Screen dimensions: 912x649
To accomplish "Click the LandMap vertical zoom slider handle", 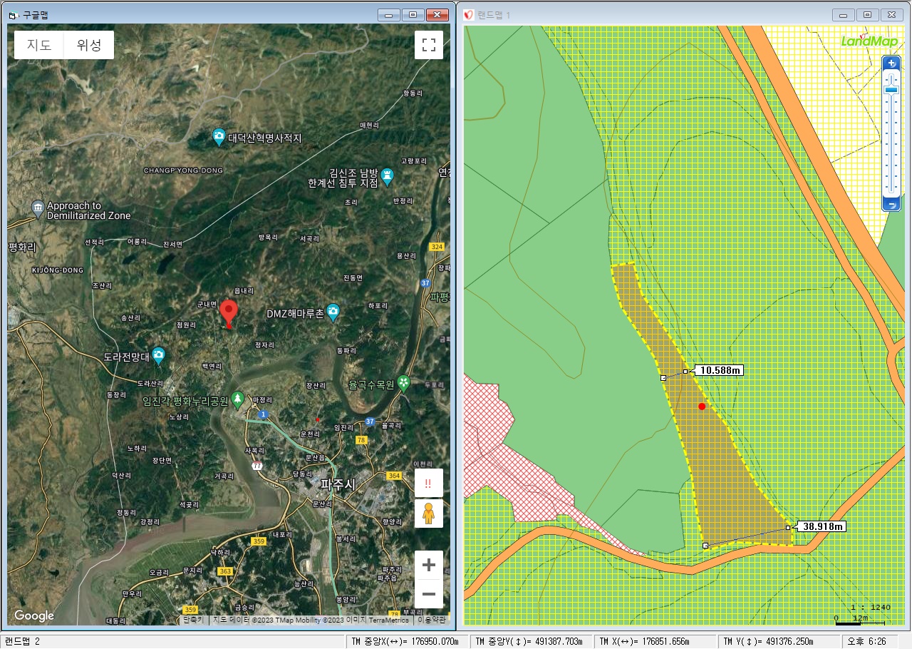I will [x=892, y=89].
